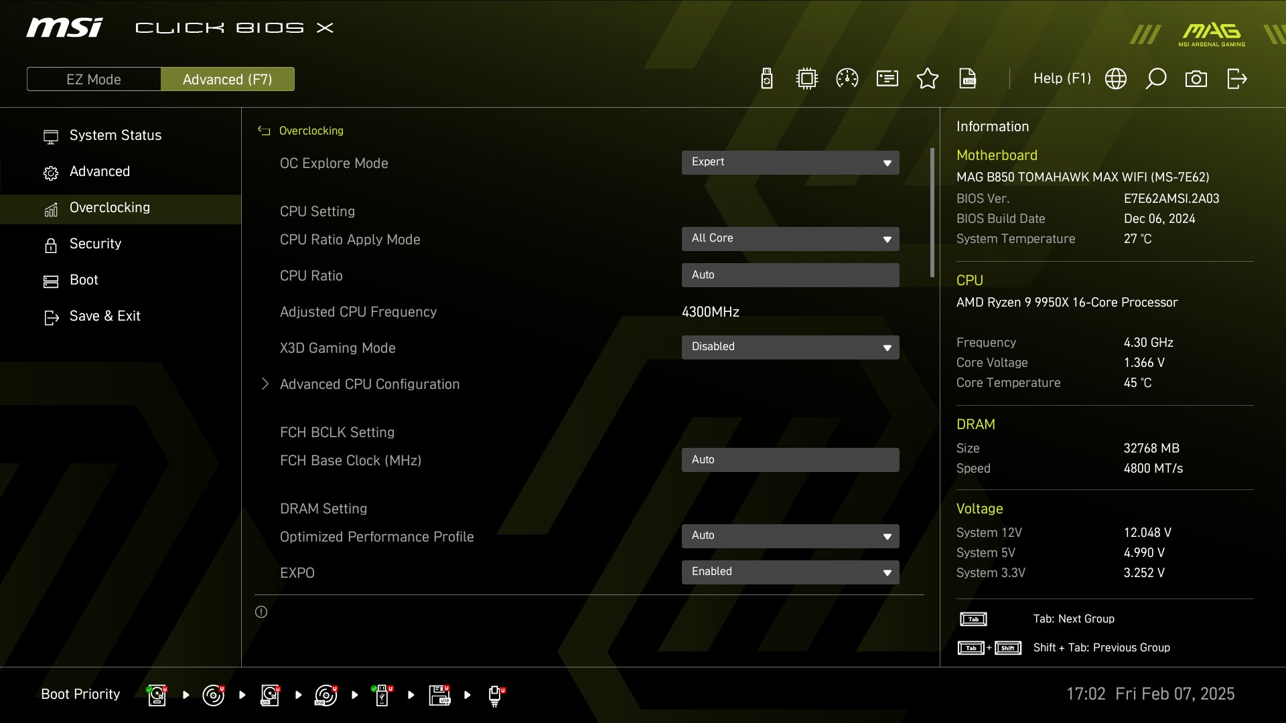Open Security in the left menu

point(95,244)
